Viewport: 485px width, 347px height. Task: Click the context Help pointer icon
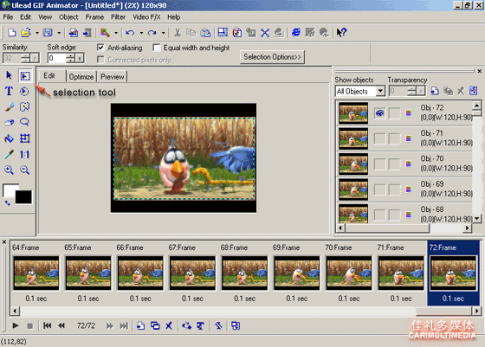coord(341,32)
